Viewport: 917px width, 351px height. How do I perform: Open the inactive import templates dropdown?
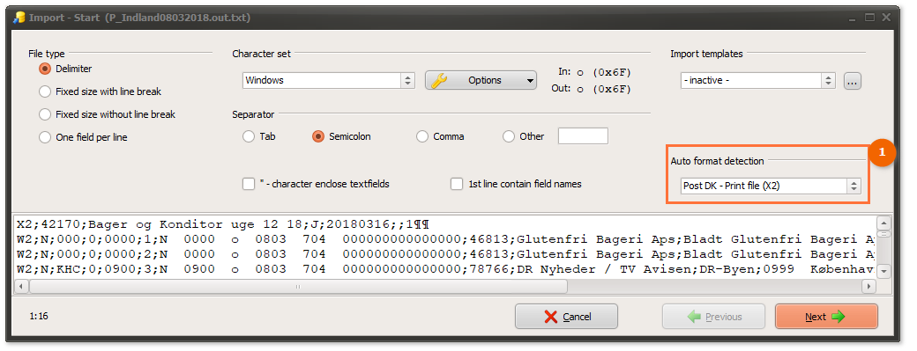758,80
